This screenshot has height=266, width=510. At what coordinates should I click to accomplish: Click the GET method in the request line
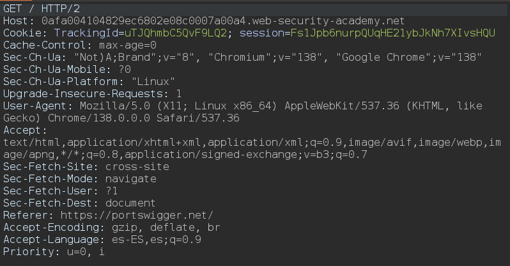tap(13, 8)
